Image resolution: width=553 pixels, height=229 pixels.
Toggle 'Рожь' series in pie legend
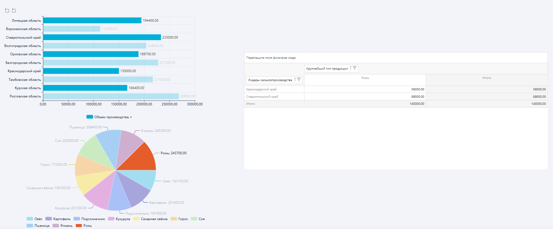84,225
